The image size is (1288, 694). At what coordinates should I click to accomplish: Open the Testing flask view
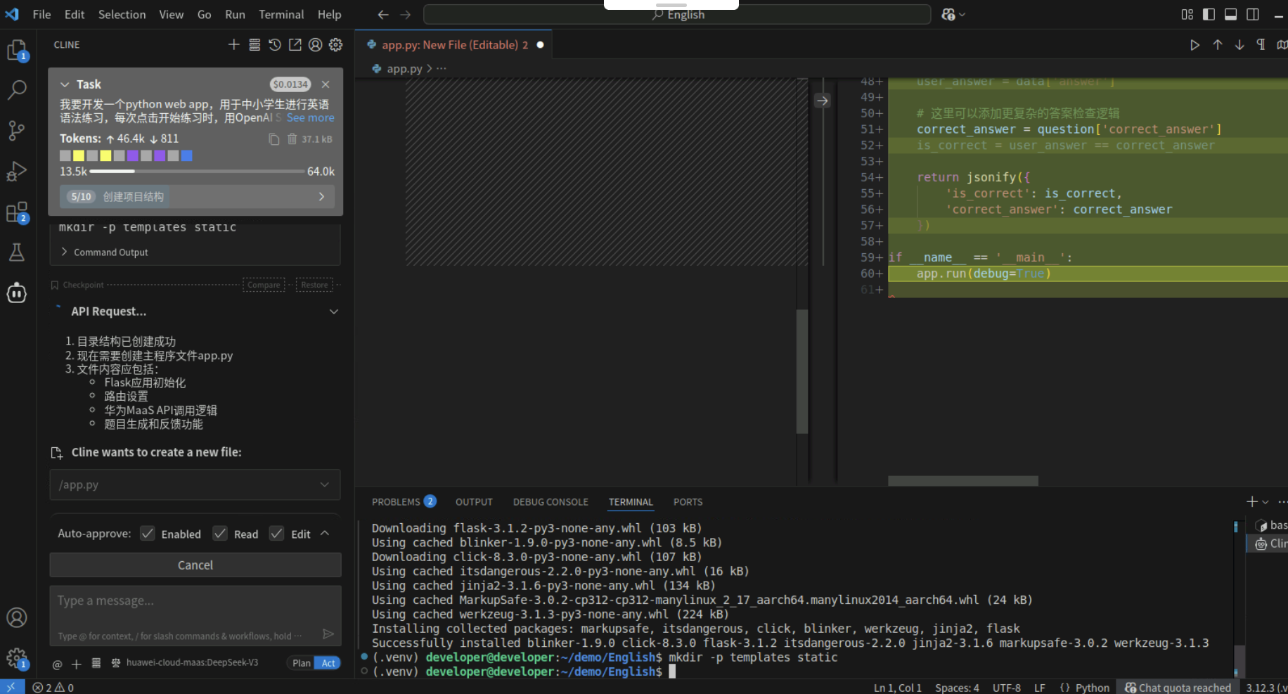coord(16,252)
